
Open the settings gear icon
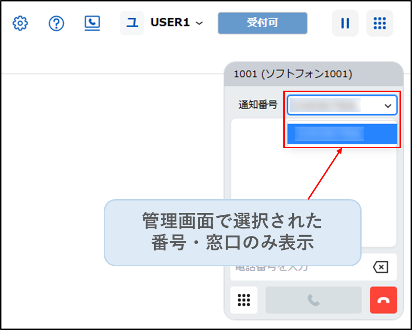[x=20, y=23]
